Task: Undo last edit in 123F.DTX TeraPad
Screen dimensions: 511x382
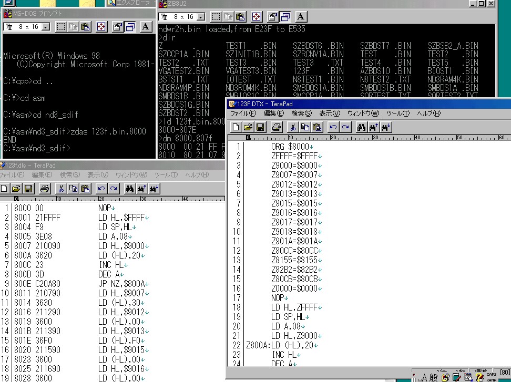Action: click(333, 127)
